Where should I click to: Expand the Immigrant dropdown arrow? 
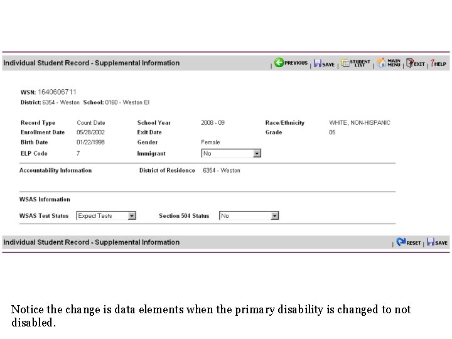click(x=257, y=153)
